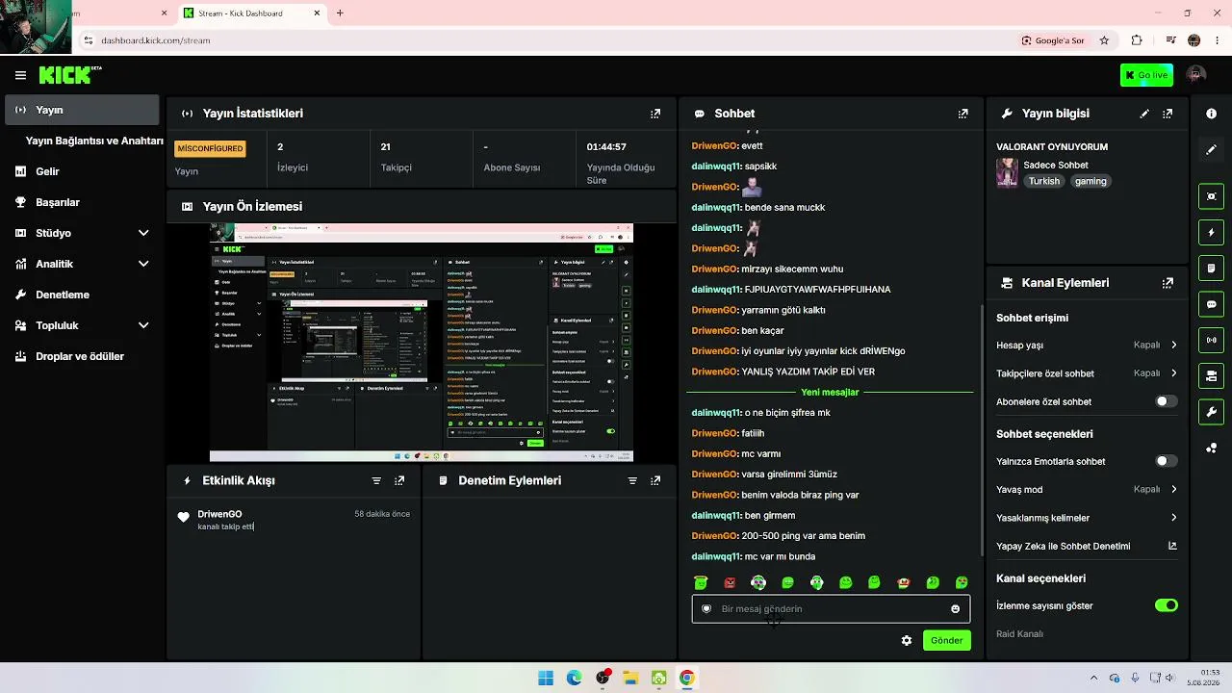The width and height of the screenshot is (1232, 693).
Task: Click the info icon in the right rail
Action: point(1211,114)
